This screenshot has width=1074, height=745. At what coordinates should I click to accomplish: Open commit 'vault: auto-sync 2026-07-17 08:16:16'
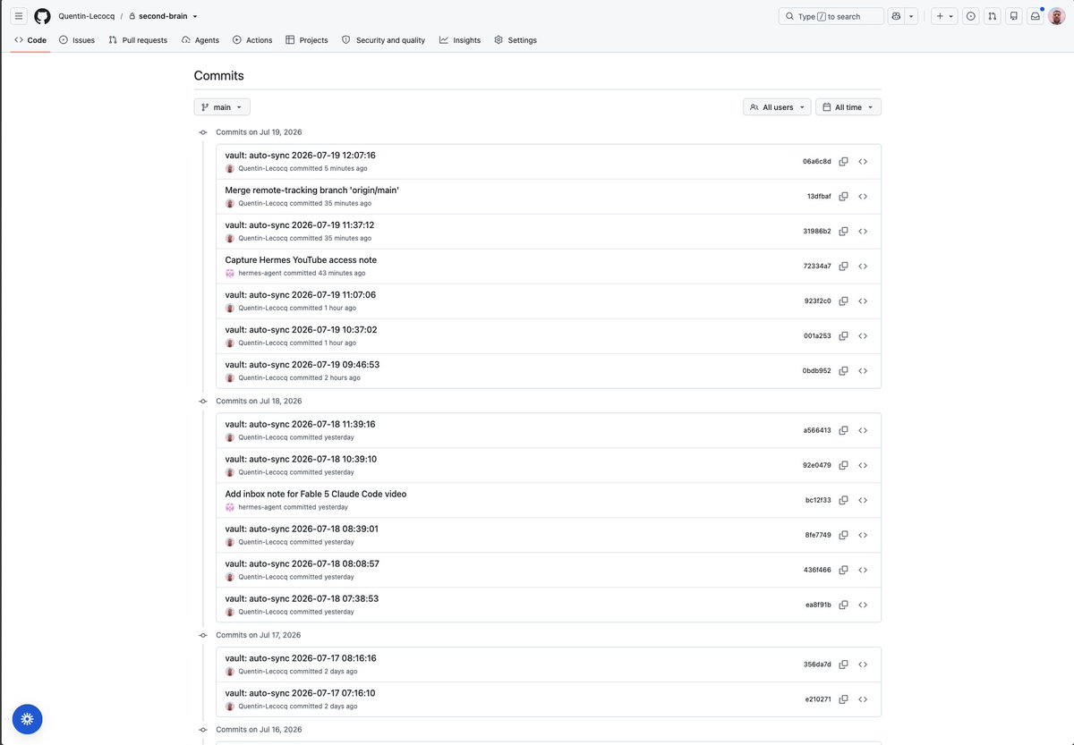301,658
